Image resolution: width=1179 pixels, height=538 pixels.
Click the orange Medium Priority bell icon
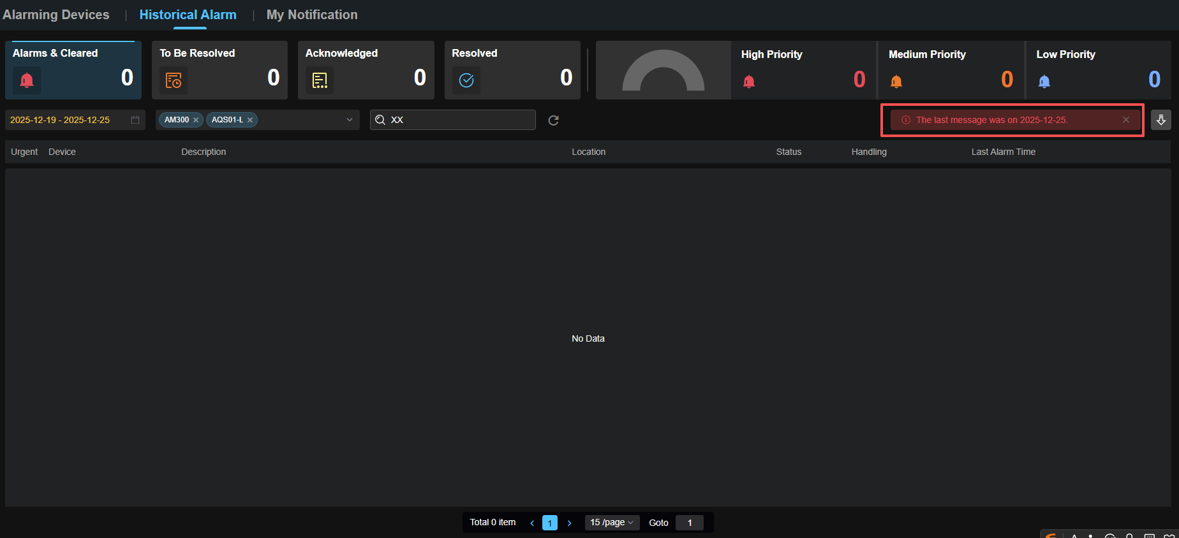point(896,82)
